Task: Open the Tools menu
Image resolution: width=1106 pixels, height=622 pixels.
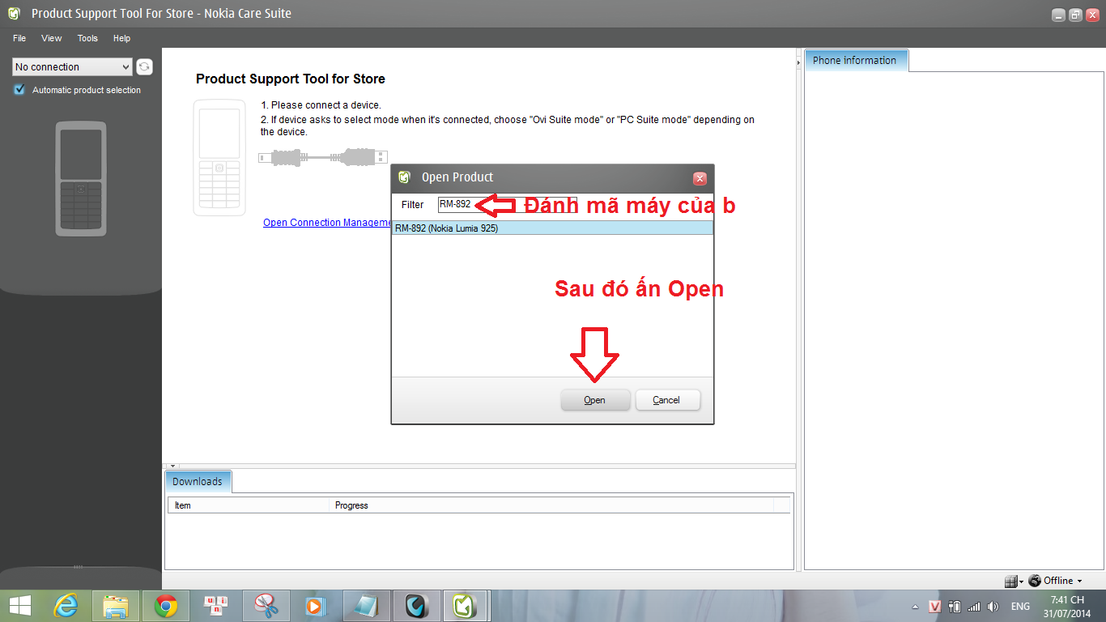Action: (x=87, y=38)
